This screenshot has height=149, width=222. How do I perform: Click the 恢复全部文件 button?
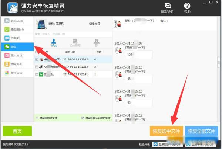(201, 131)
